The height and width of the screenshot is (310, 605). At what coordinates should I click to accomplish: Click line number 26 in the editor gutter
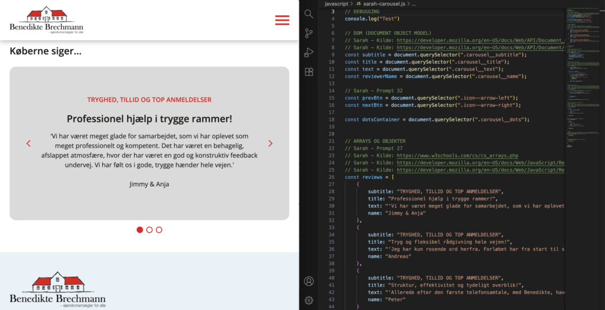tap(331, 177)
